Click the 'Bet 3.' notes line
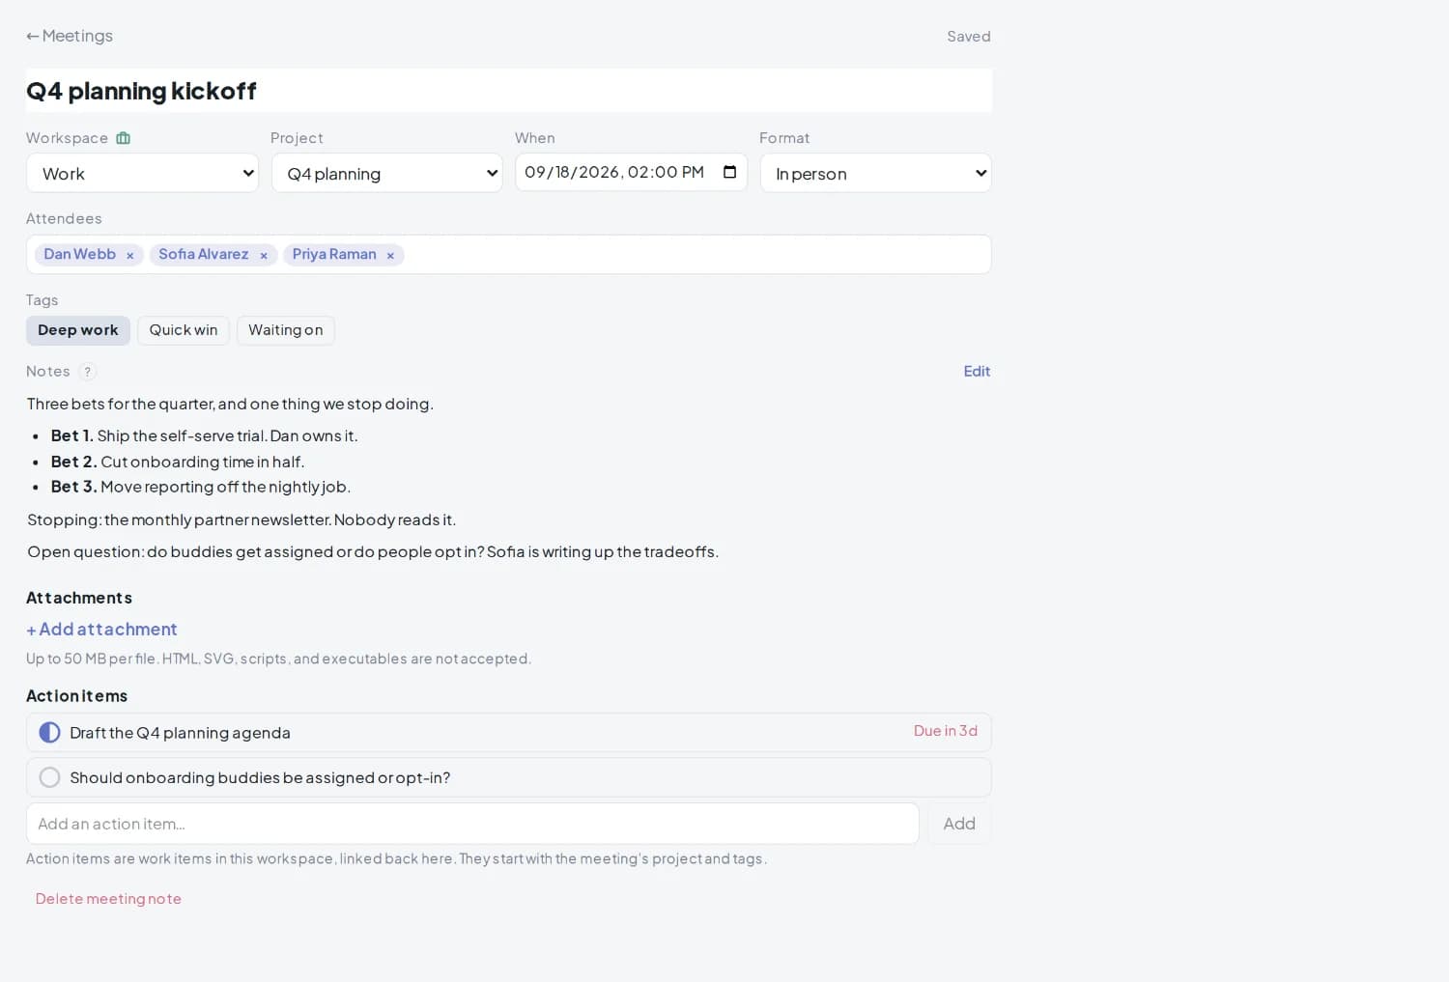 [x=201, y=487]
